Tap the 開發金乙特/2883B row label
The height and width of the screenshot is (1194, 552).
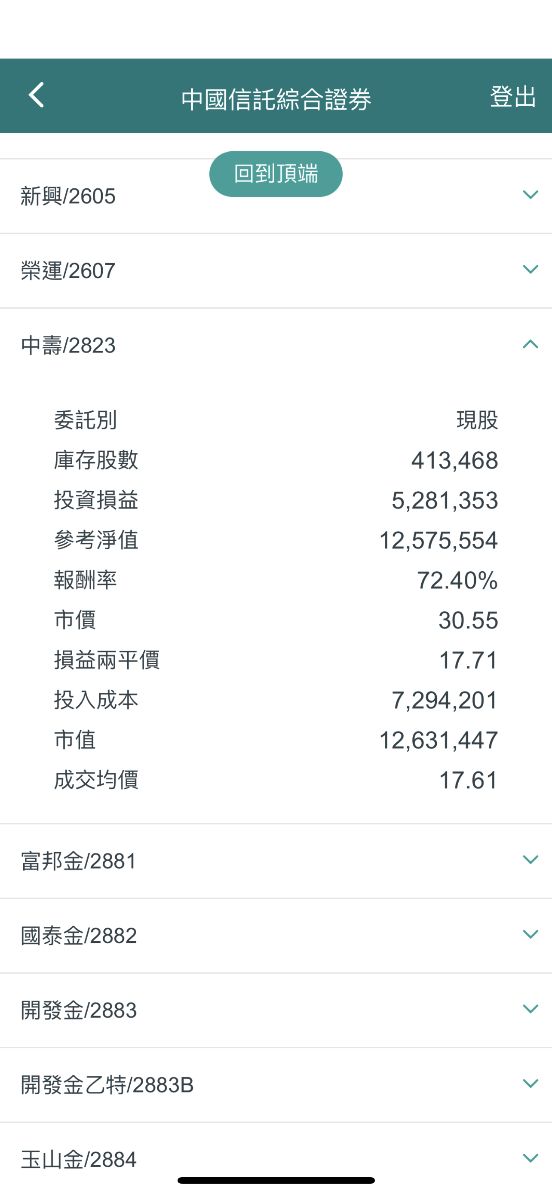coord(107,1085)
